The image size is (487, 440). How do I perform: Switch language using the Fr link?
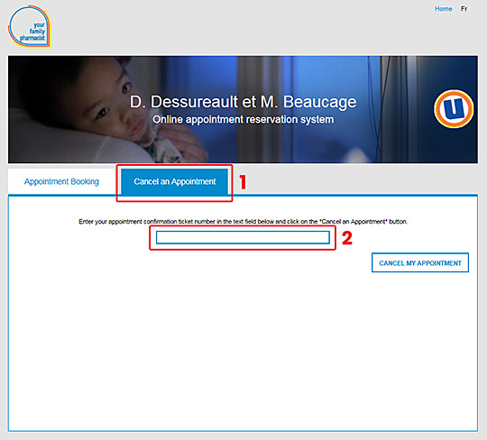[x=464, y=9]
